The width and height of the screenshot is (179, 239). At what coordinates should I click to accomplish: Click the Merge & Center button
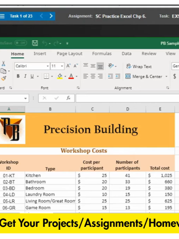144,76
